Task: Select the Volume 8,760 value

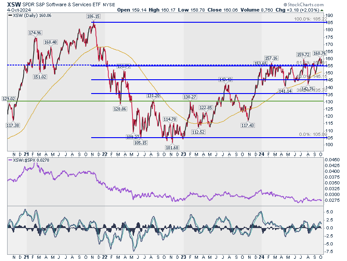Action: pos(257,10)
